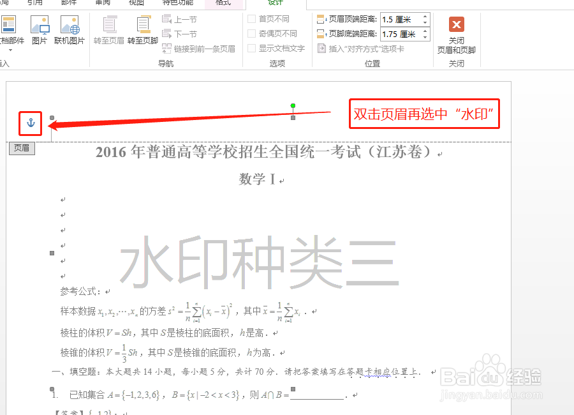This screenshot has width=574, height=415.
Task: Toggle the 显示文档文字 checkbox
Action: 251,48
